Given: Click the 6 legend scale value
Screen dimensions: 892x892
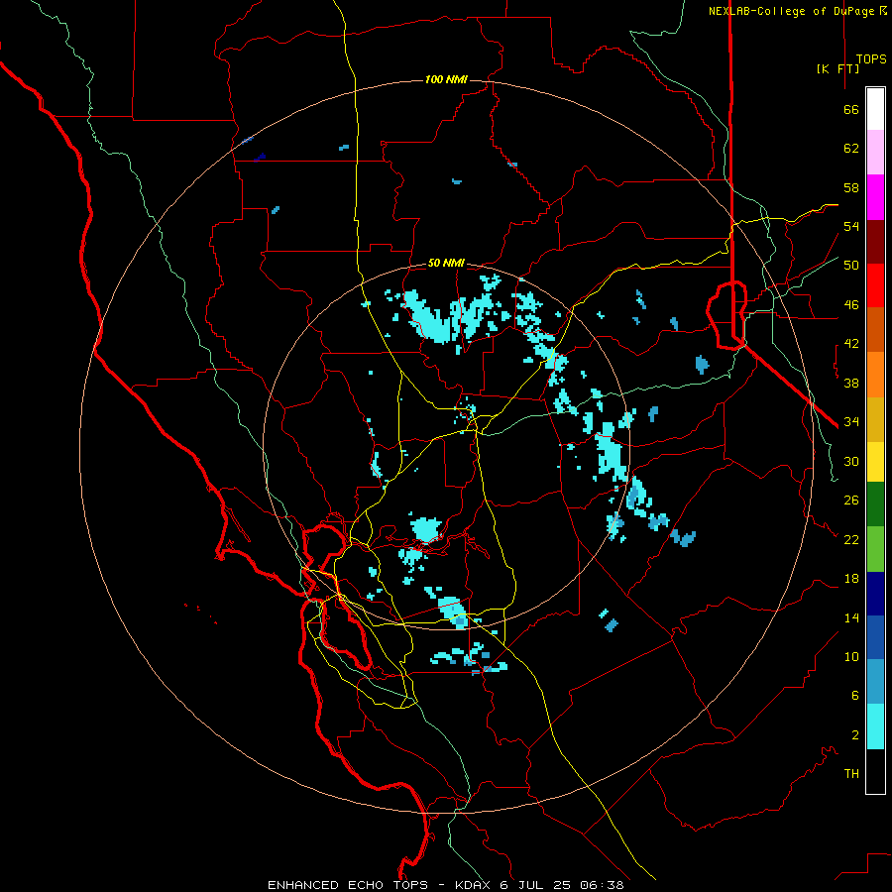Looking at the screenshot, I should click(x=855, y=696).
